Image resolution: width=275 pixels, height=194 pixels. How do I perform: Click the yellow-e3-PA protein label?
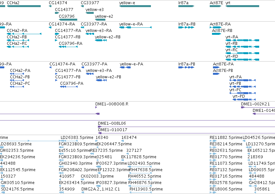[x=99, y=71]
